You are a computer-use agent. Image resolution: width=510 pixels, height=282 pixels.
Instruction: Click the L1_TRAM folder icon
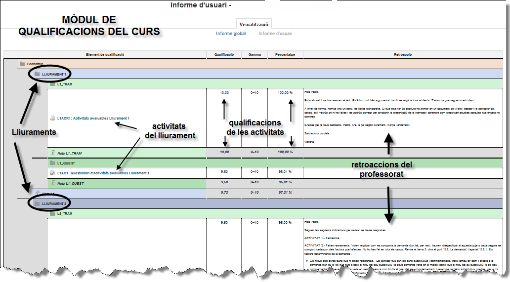(x=52, y=84)
